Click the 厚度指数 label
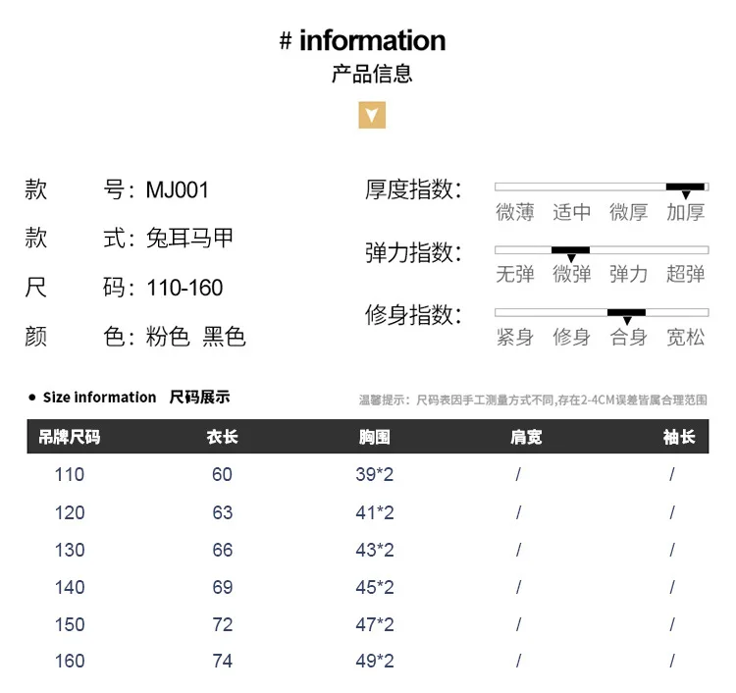Viewport: 736px width, 693px height. [413, 189]
